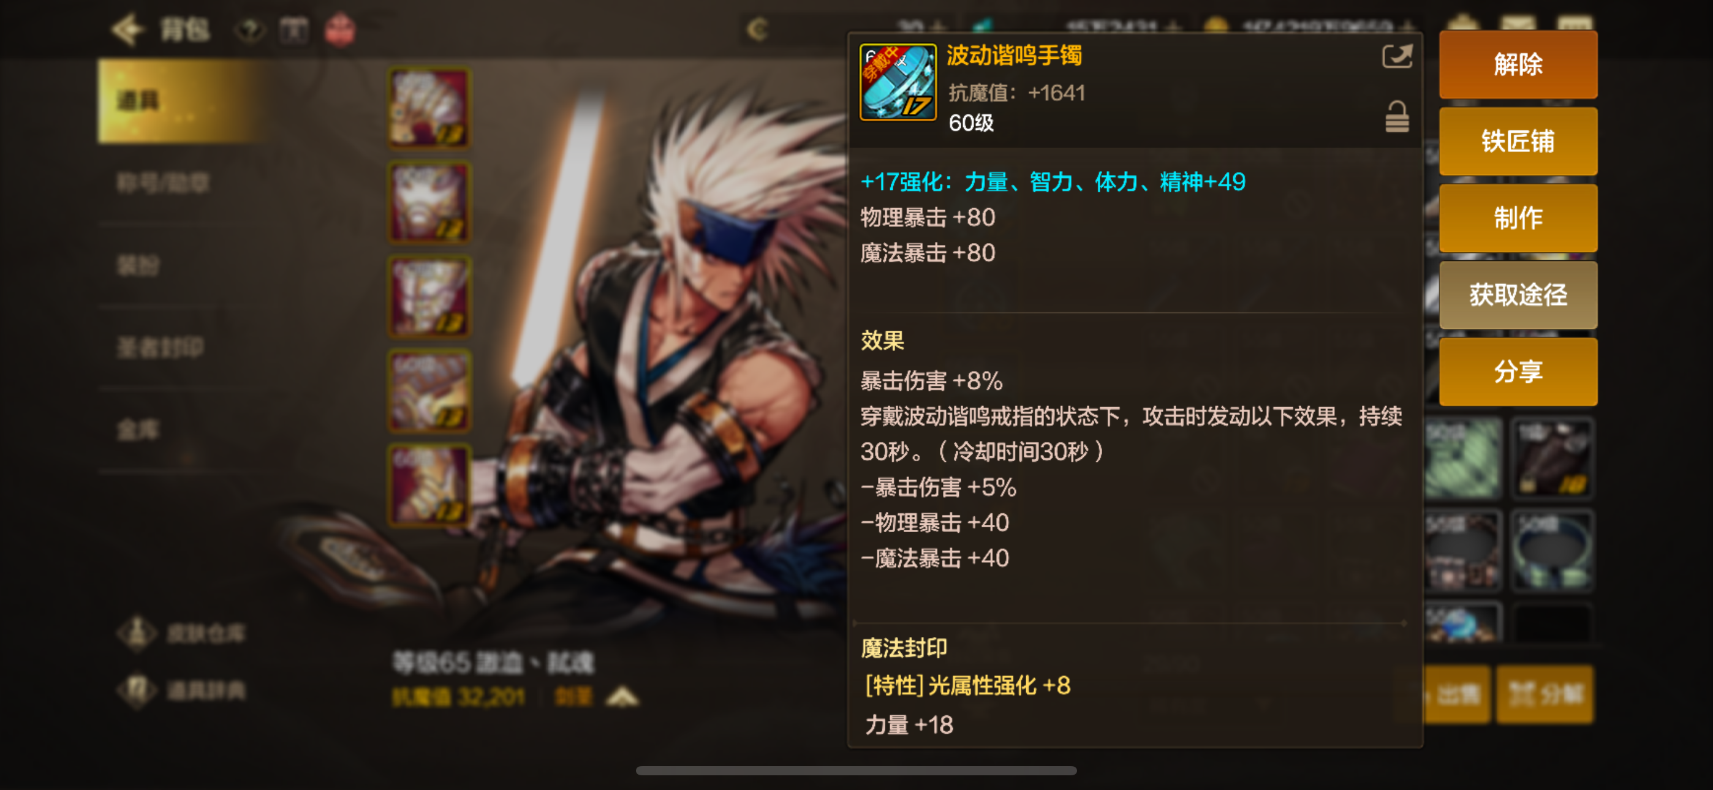Viewport: 1713px width, 790px height.
Task: Select the first equipped gear slot icon
Action: pyautogui.click(x=429, y=108)
